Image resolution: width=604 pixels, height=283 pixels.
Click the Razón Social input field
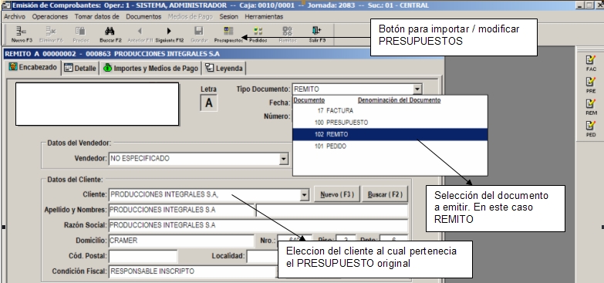(258, 225)
